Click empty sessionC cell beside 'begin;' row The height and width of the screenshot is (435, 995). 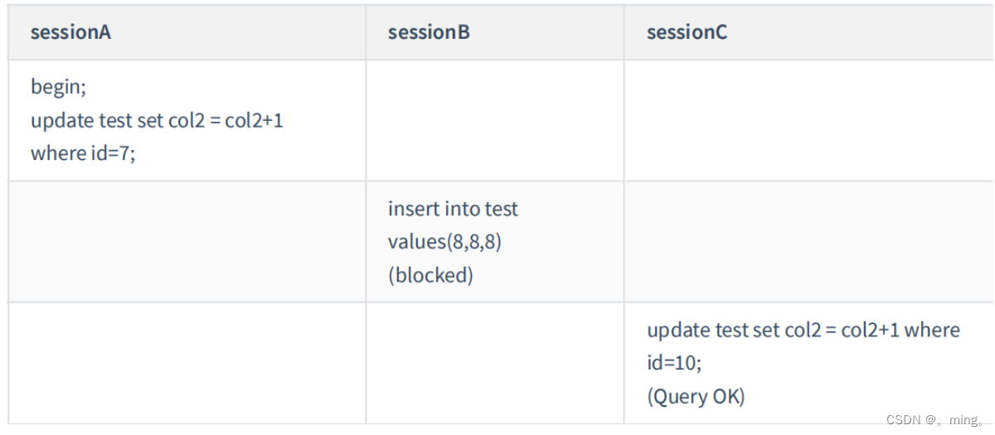808,120
